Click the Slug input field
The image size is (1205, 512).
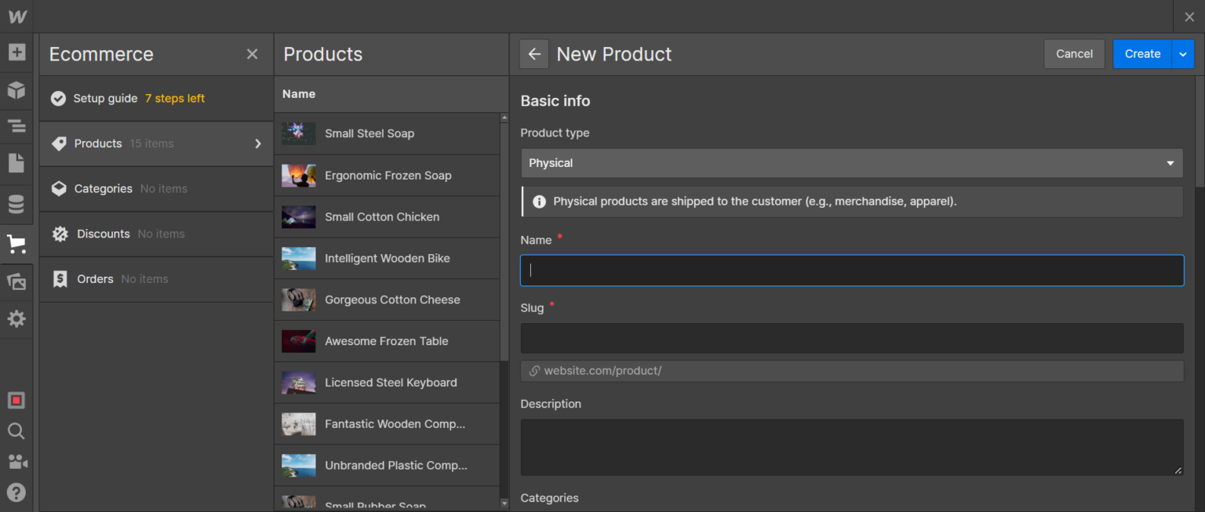click(x=852, y=338)
